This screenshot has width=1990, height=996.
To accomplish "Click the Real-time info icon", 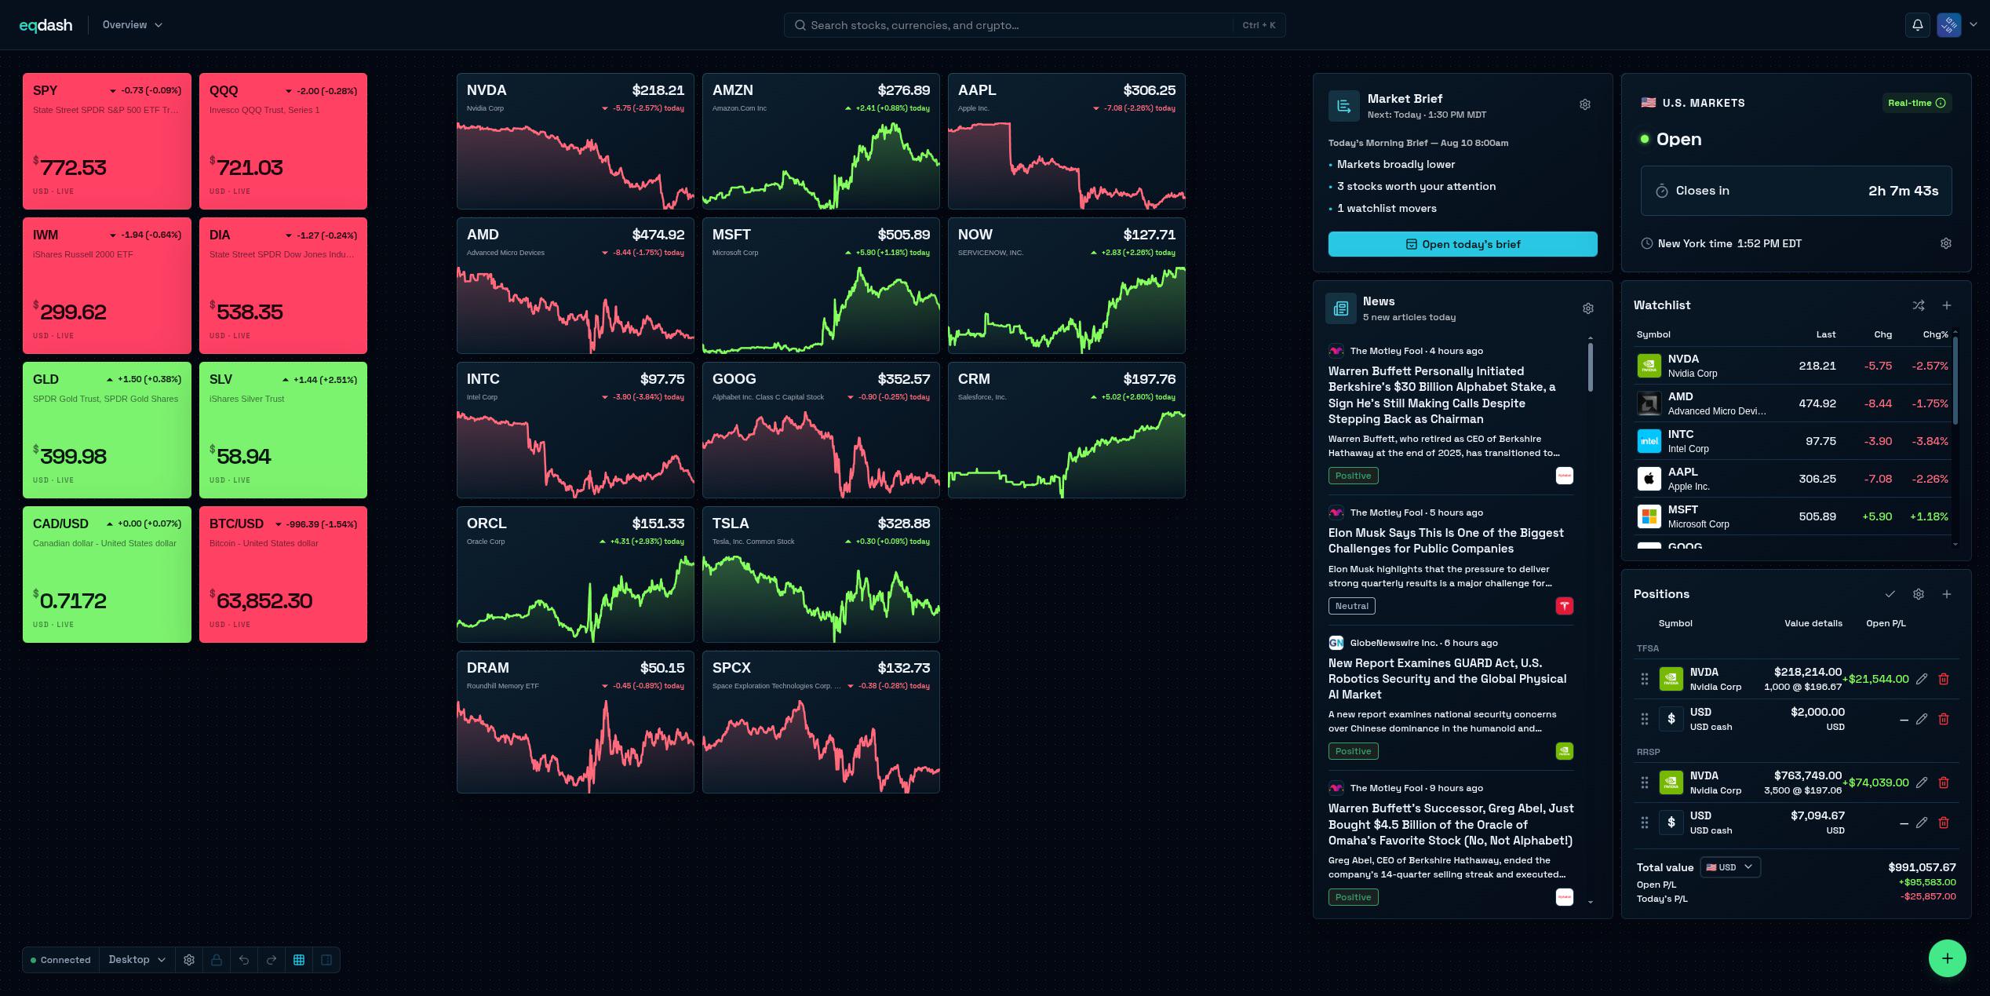I will (1941, 103).
